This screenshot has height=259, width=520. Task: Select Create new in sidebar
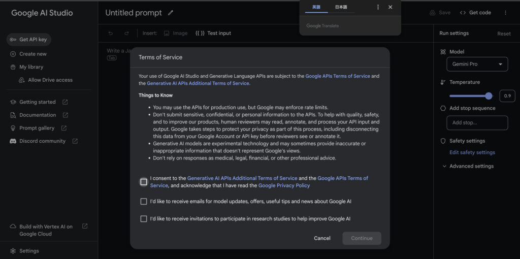pyautogui.click(x=33, y=54)
